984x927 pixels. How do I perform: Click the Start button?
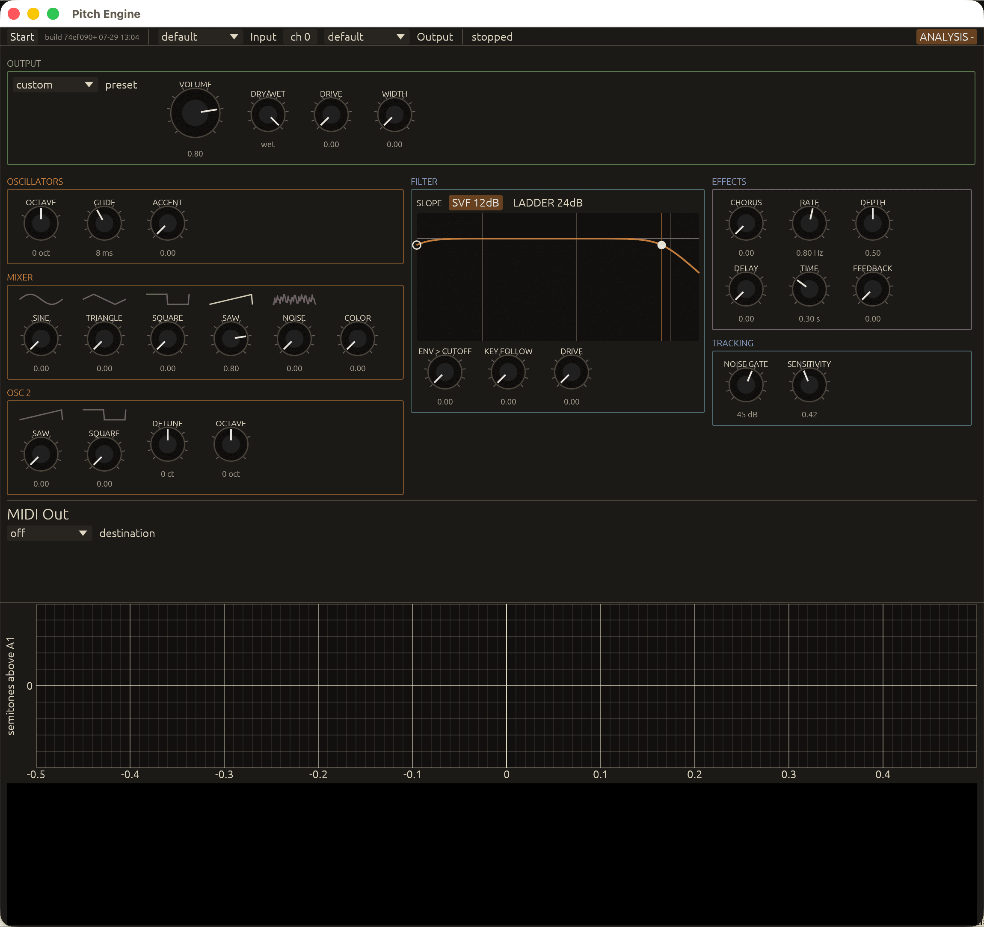[22, 37]
